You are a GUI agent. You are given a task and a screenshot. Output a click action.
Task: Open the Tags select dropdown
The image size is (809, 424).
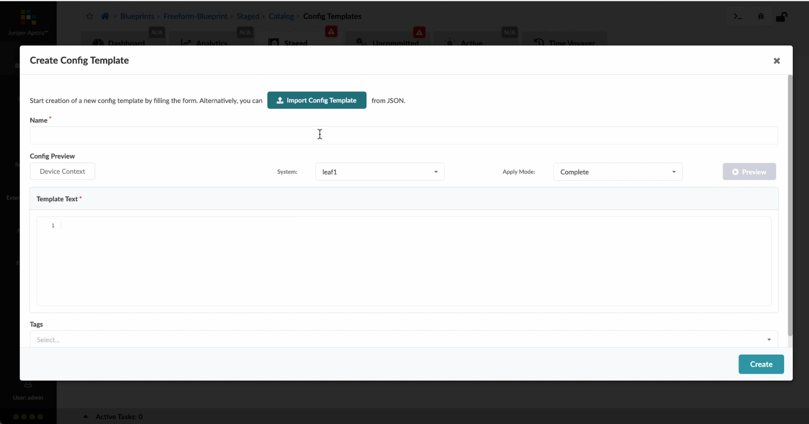tap(404, 339)
